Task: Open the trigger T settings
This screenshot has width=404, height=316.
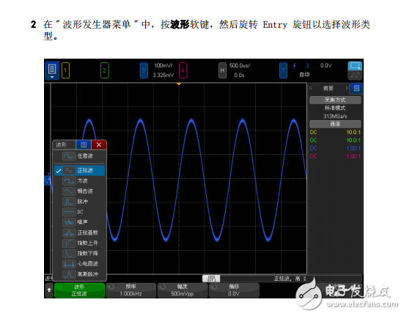Action: tap(283, 70)
